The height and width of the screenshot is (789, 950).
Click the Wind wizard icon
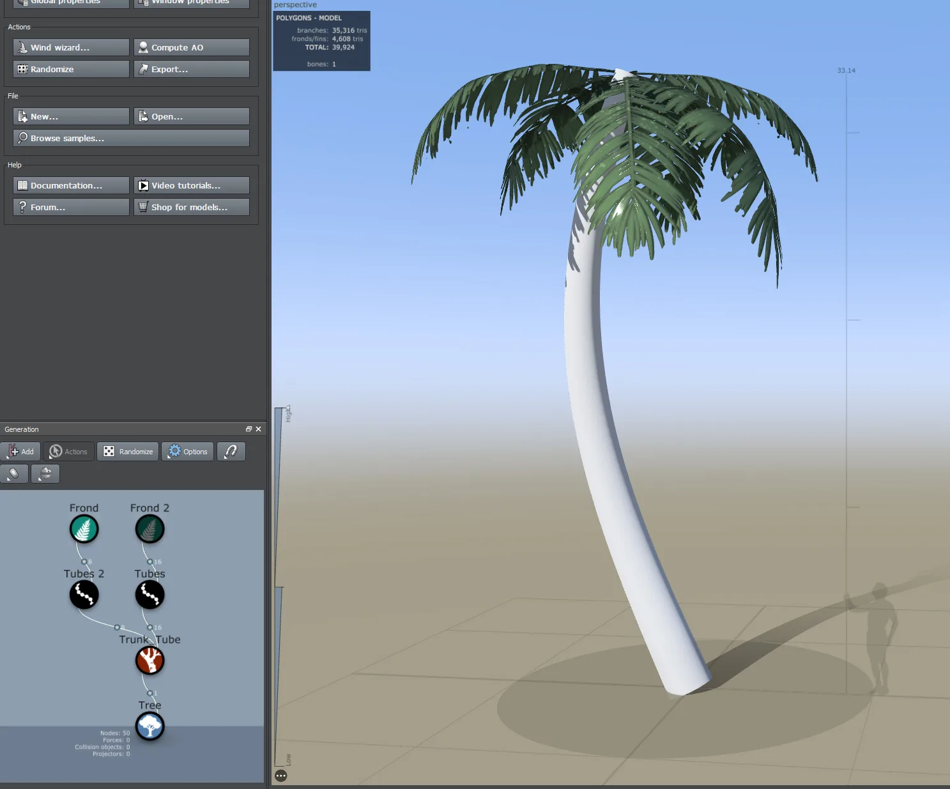click(x=22, y=47)
